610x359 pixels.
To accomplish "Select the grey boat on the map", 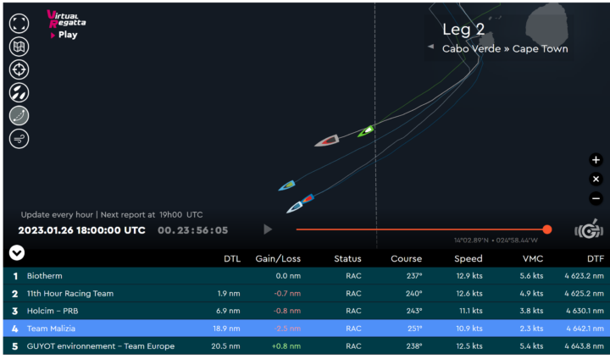I will click(327, 141).
